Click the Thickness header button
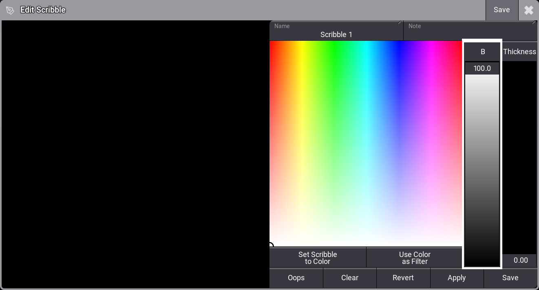Image resolution: width=539 pixels, height=290 pixels. tap(519, 52)
